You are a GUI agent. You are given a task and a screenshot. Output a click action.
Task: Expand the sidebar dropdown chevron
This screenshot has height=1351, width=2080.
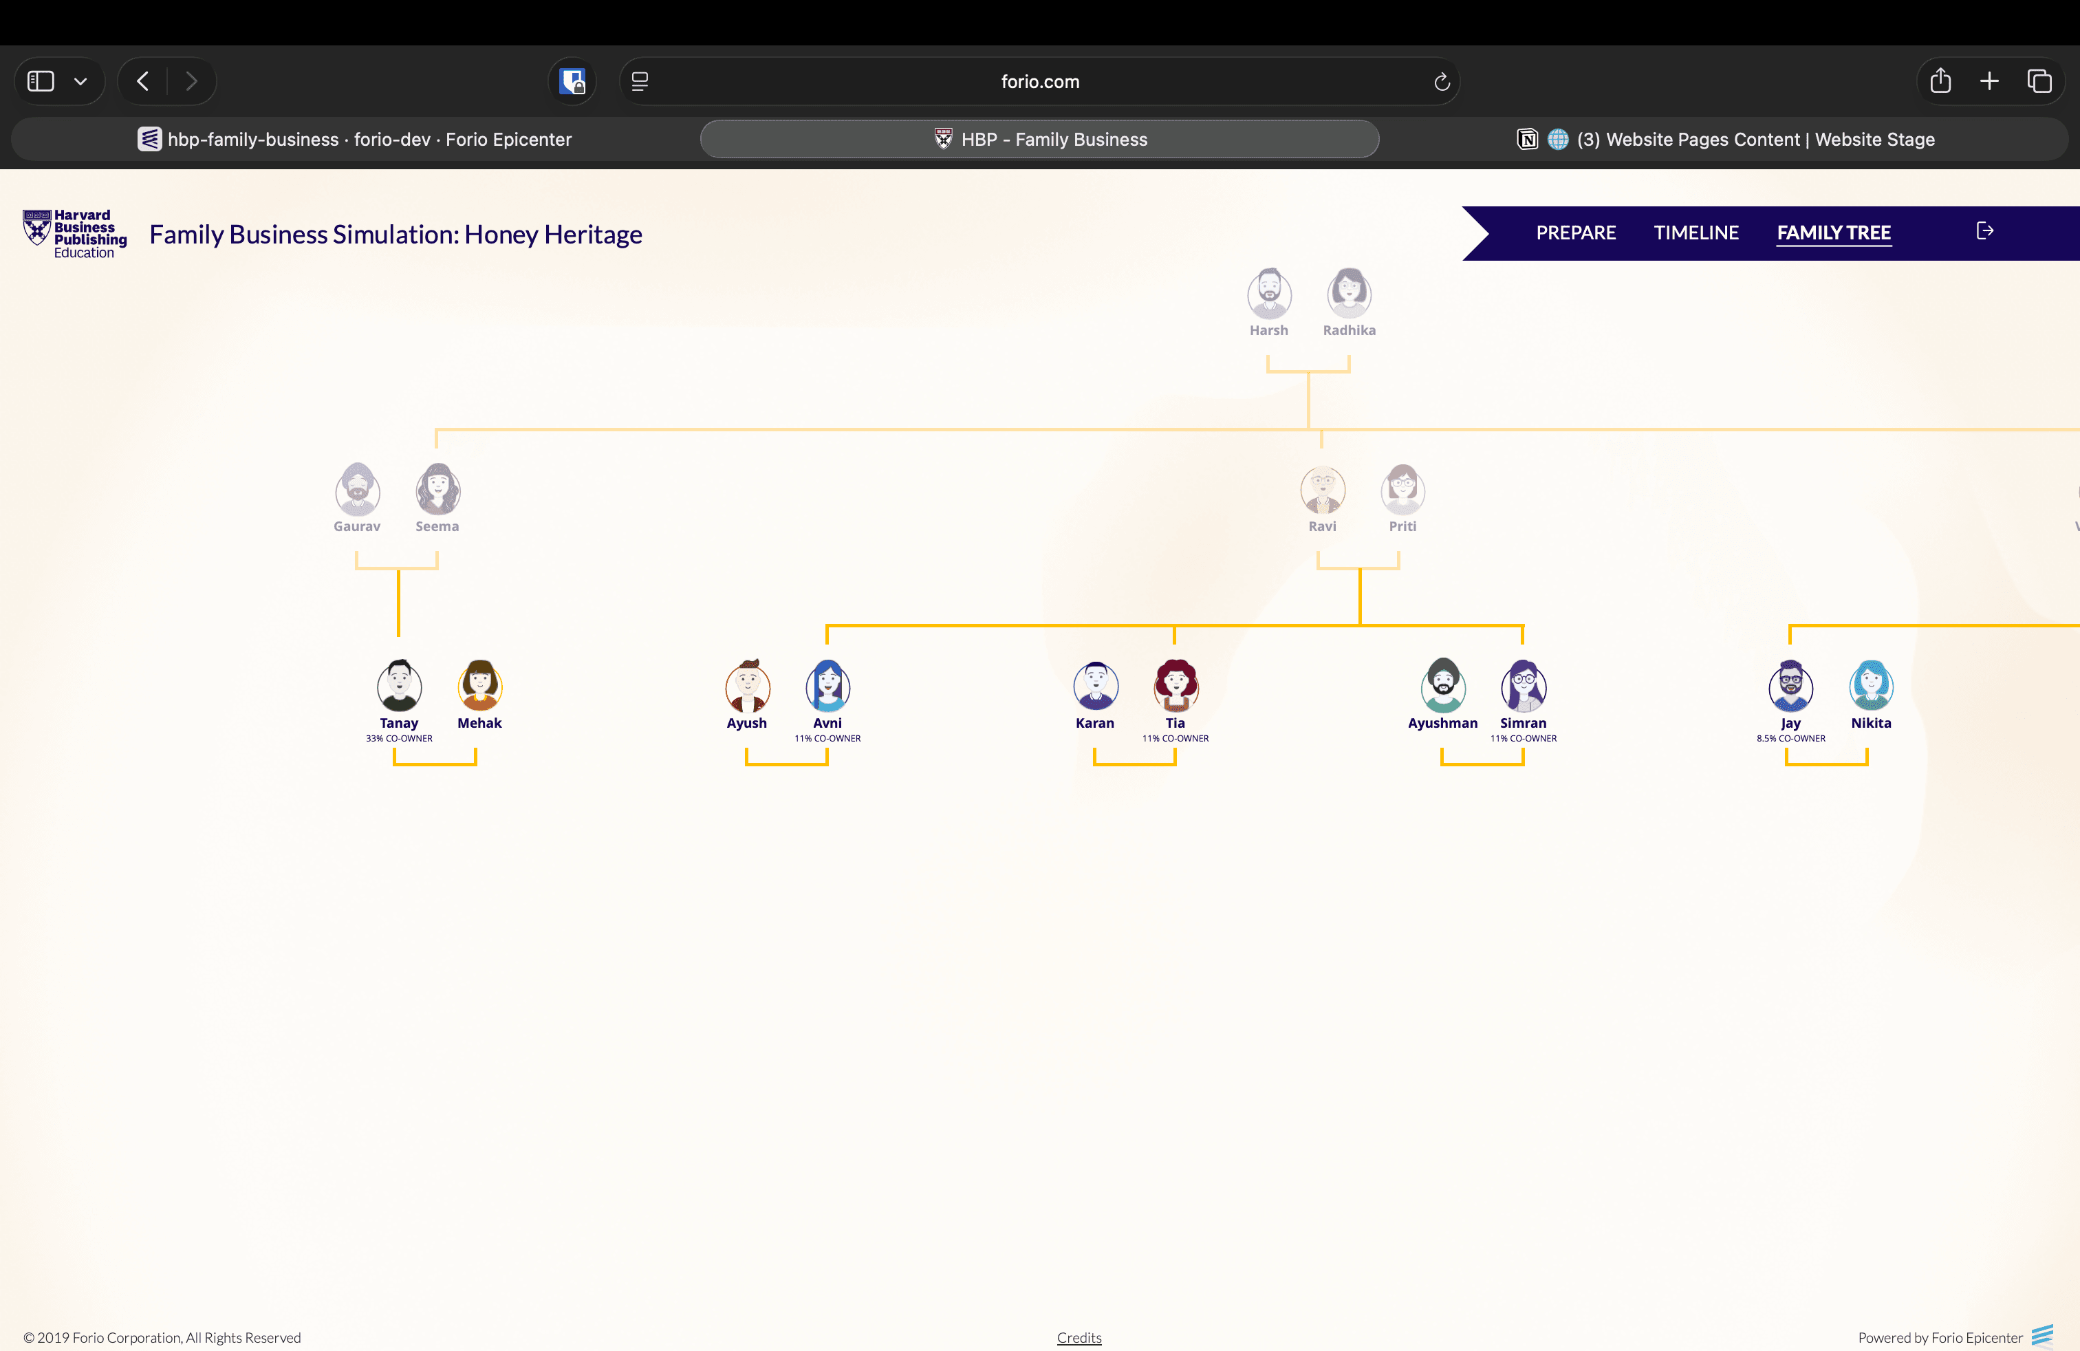tap(80, 81)
